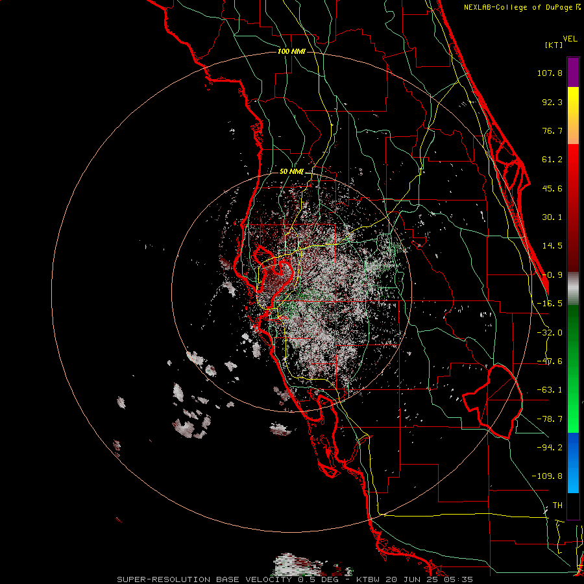Click the -32.0 legend value

pyautogui.click(x=550, y=333)
